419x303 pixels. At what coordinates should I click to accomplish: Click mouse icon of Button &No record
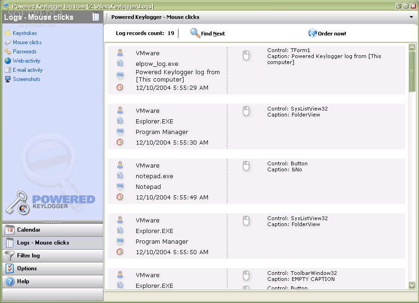click(x=246, y=166)
